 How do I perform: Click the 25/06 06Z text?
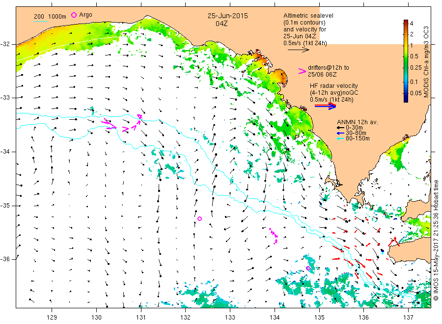pyautogui.click(x=322, y=75)
